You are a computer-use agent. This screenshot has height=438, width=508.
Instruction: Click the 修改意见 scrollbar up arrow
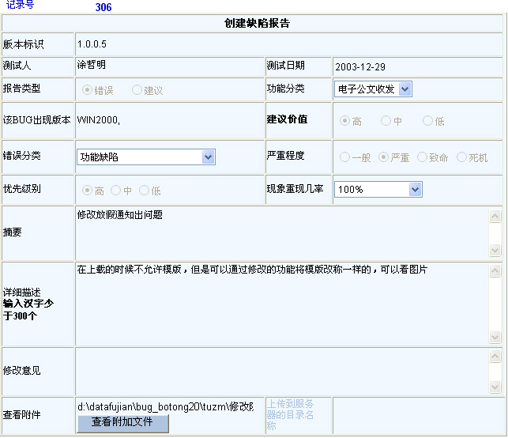[495, 356]
